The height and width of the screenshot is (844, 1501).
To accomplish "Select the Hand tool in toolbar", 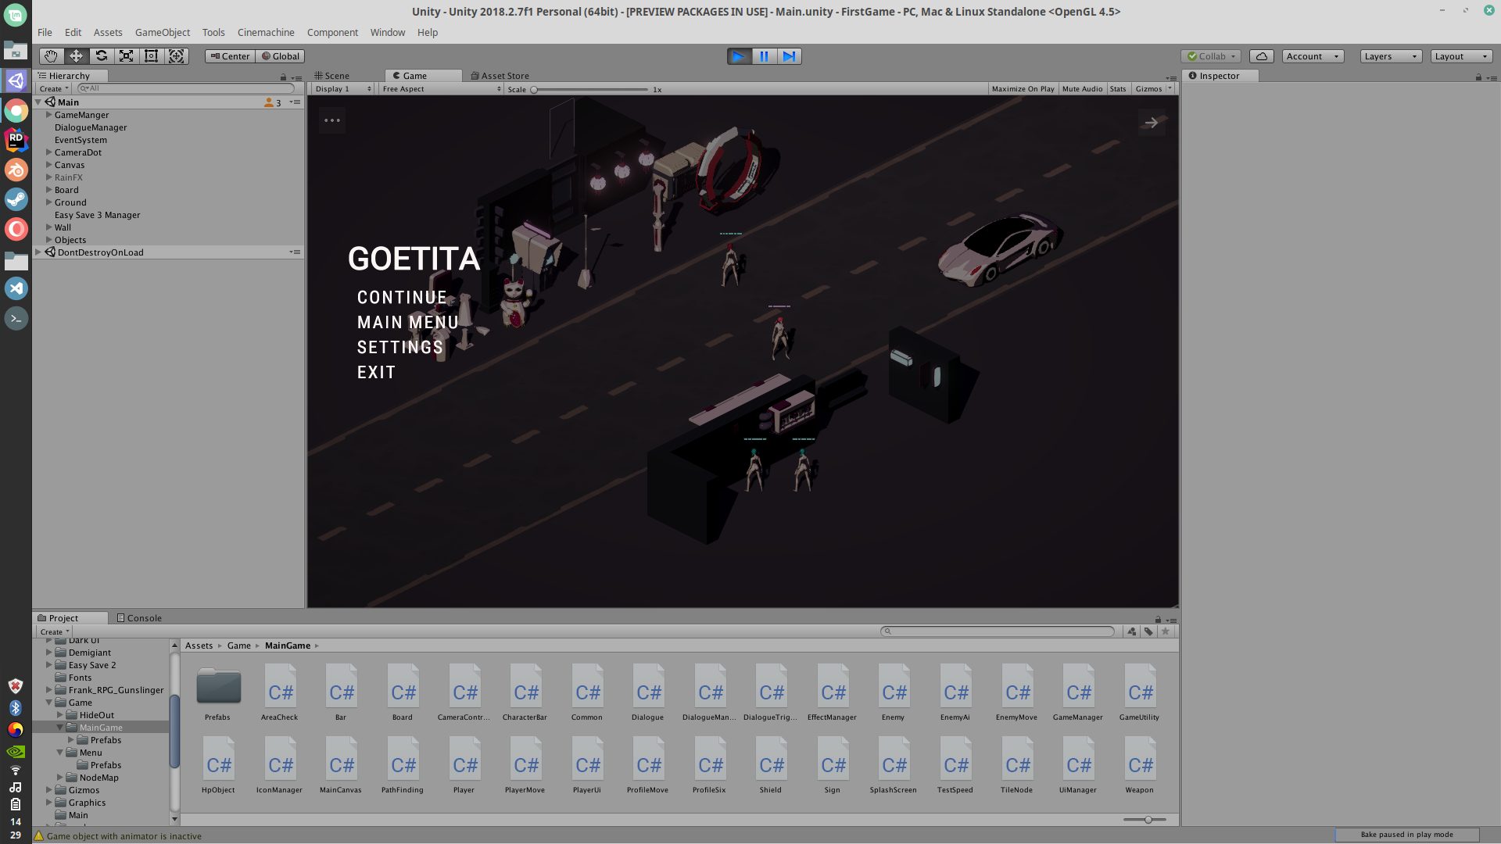I will [52, 56].
